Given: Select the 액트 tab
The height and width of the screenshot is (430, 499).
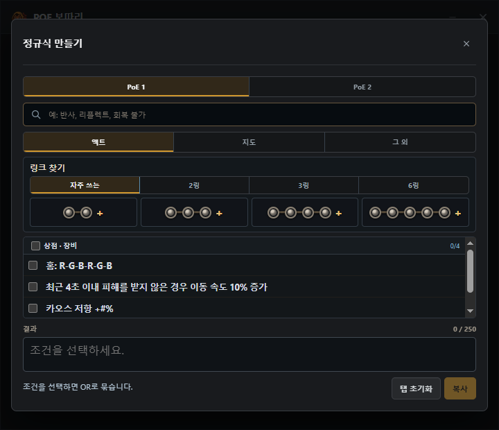Looking at the screenshot, I should click(x=98, y=142).
